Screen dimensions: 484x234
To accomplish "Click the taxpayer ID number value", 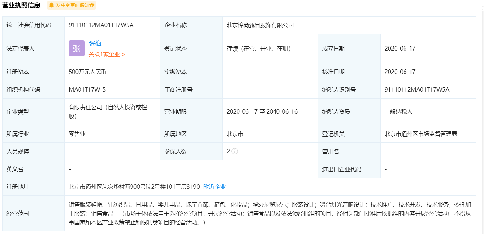I will [x=417, y=90].
